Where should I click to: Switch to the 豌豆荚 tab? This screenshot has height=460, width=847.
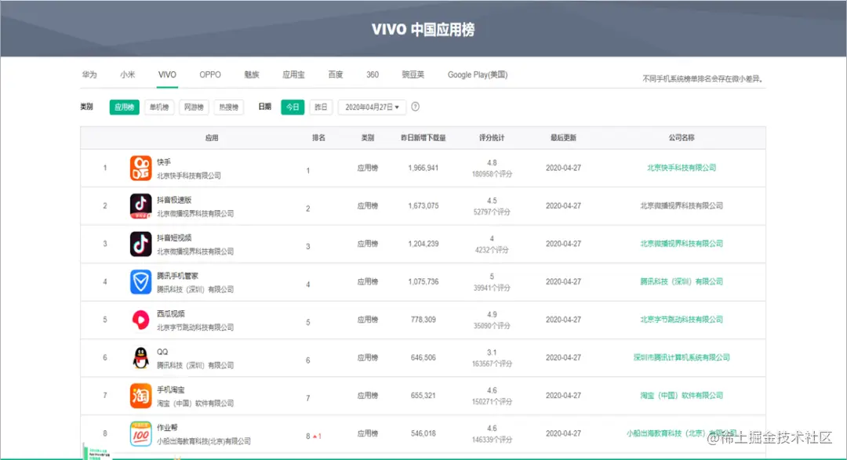[413, 74]
